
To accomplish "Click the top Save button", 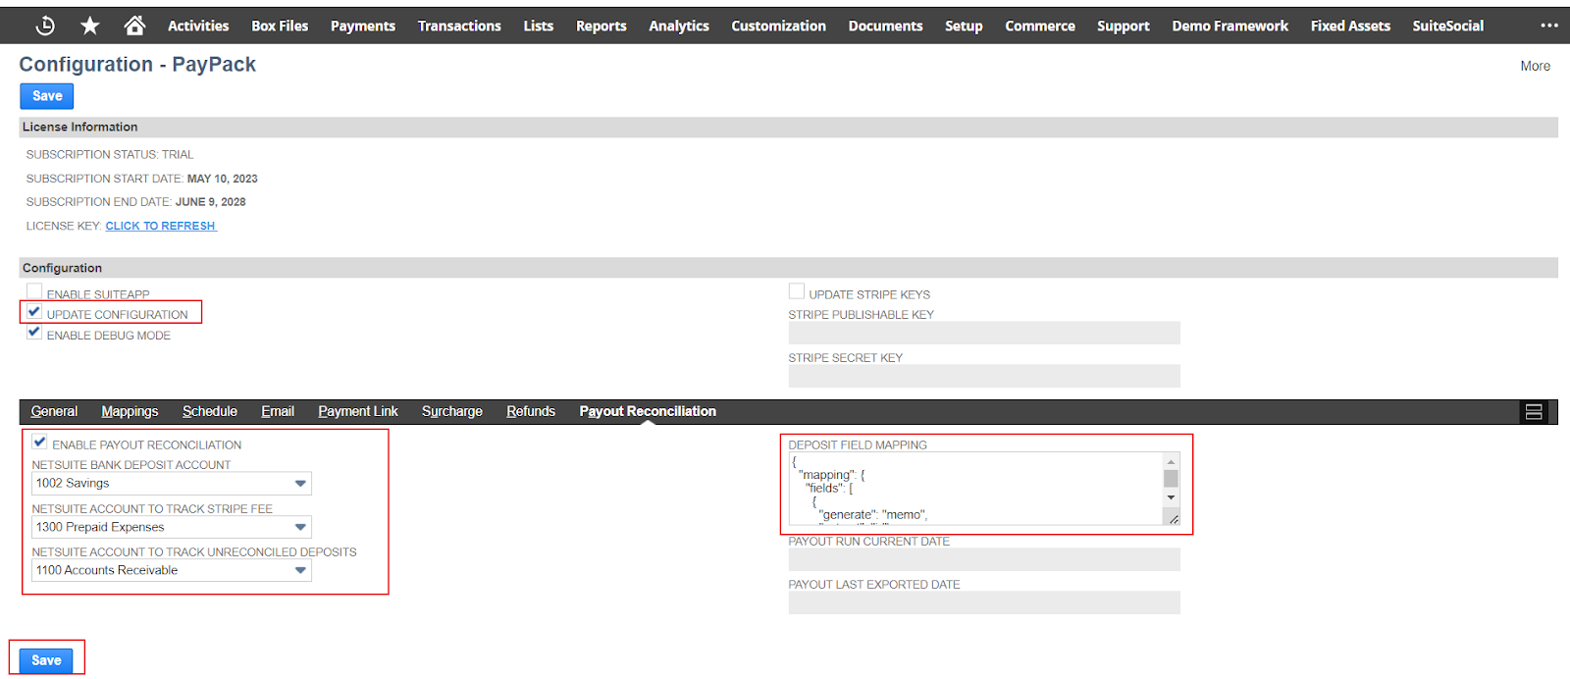I will coord(47,96).
